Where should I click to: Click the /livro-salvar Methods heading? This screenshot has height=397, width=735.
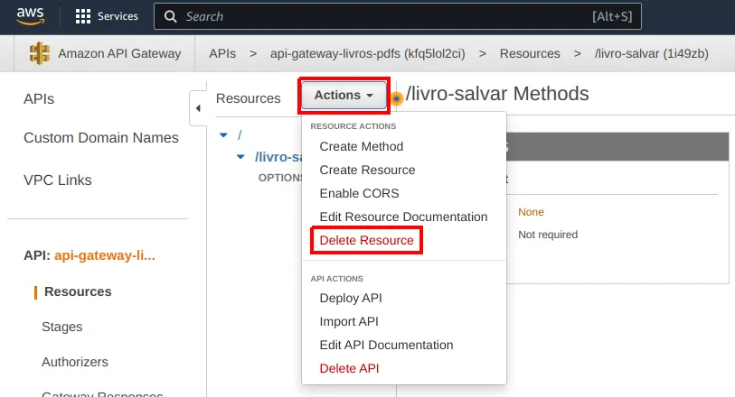[x=497, y=94]
